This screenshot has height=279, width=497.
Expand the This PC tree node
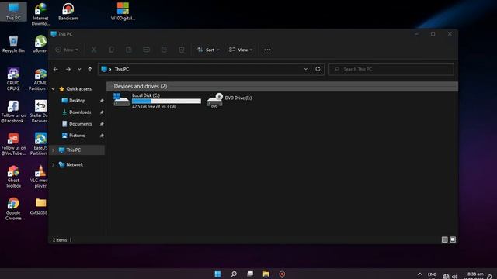54,150
